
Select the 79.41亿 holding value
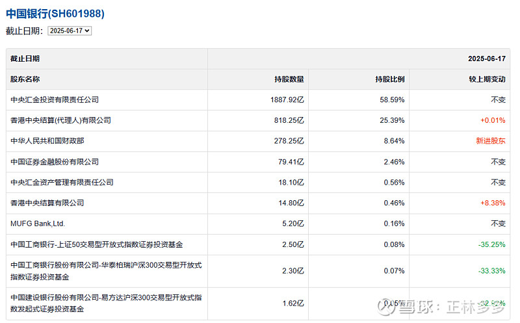pyautogui.click(x=291, y=161)
